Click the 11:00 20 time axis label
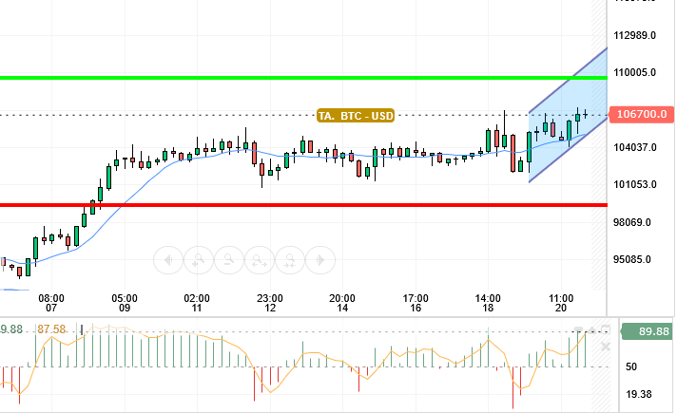677x413 pixels. [561, 303]
